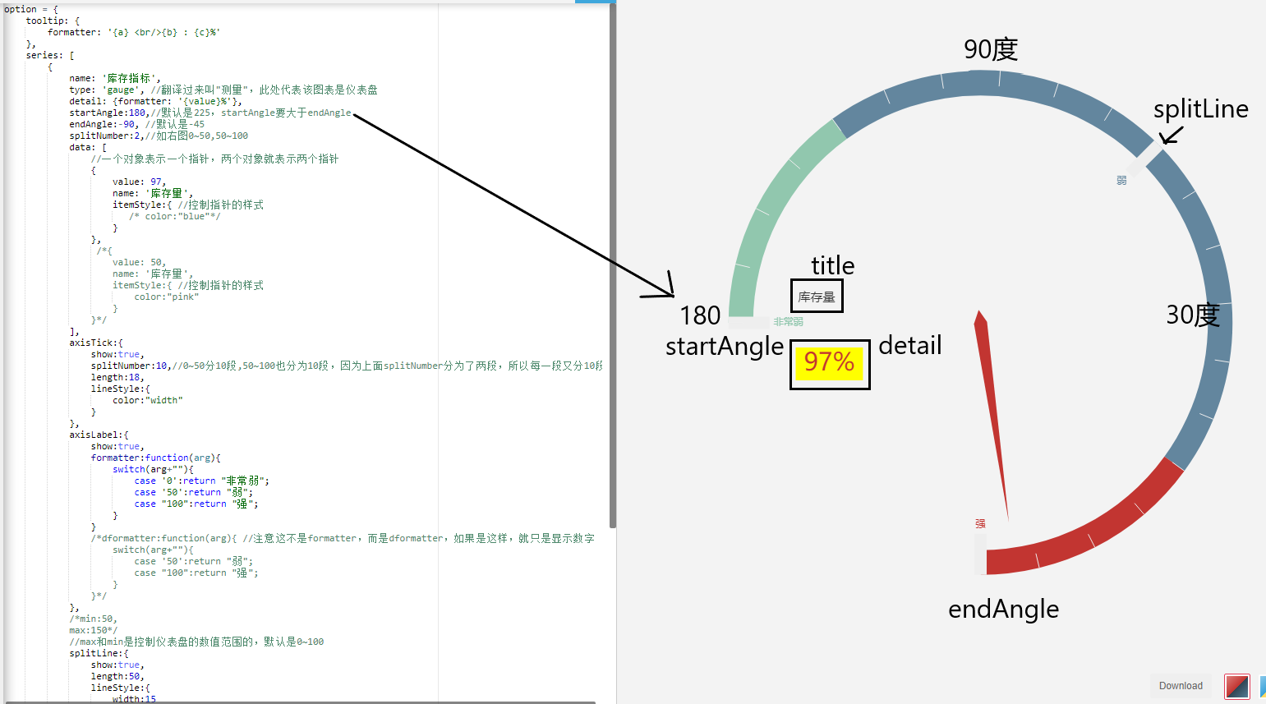The image size is (1266, 704).
Task: Click the code line "axisTick:{"
Action: (x=96, y=343)
